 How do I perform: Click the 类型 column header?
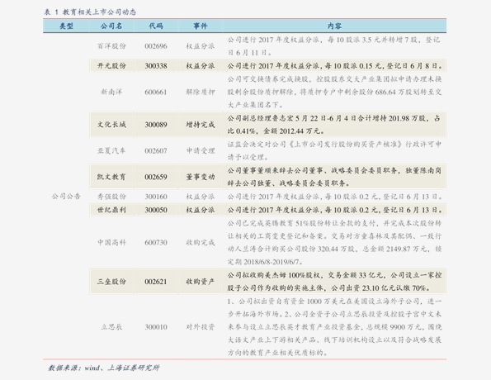pos(66,26)
